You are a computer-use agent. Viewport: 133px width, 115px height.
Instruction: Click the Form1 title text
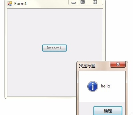(20, 4)
